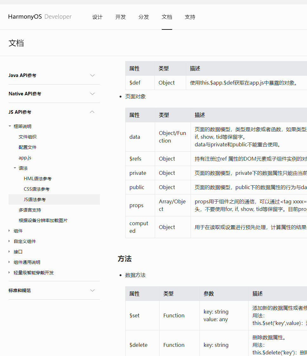307x356 pixels.
Task: Open the 分发 navigation tab
Action: point(144,17)
